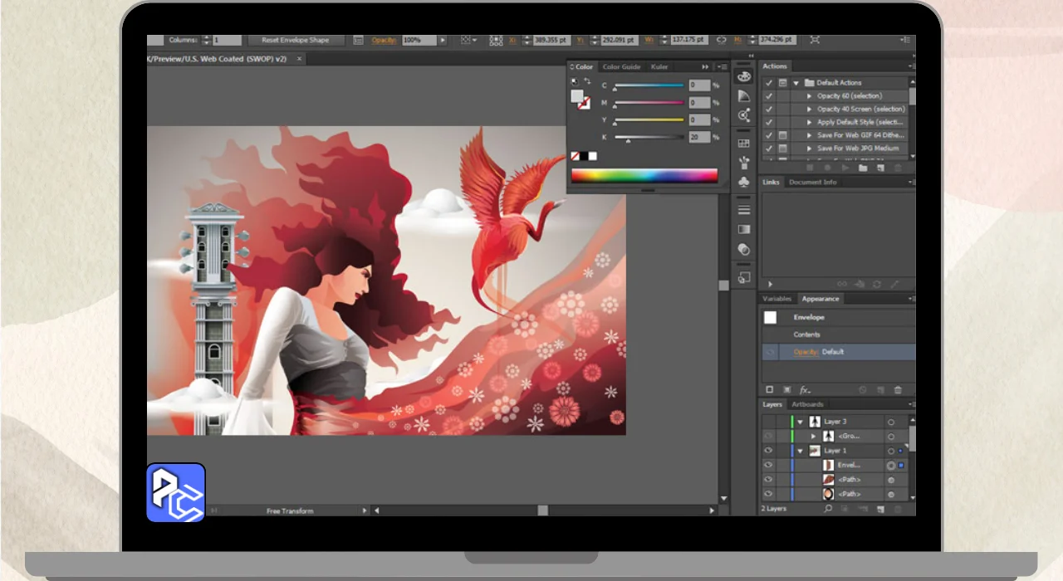
Task: Click Locate Object magnifier in Layers panel
Action: click(827, 508)
